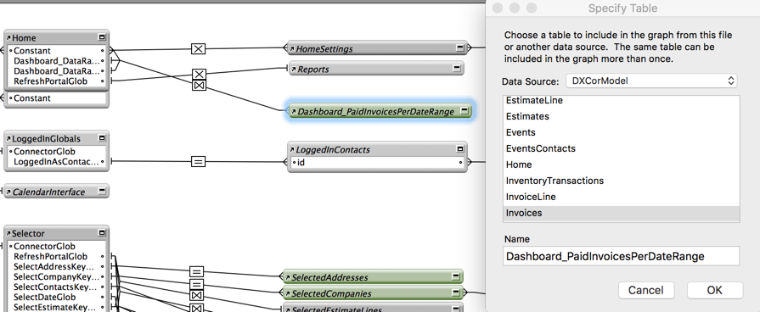
Task: Select InventoryTransactions in the table list
Action: 622,181
